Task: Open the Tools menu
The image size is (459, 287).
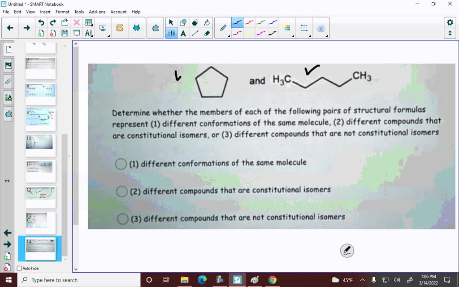Action: pyautogui.click(x=79, y=12)
